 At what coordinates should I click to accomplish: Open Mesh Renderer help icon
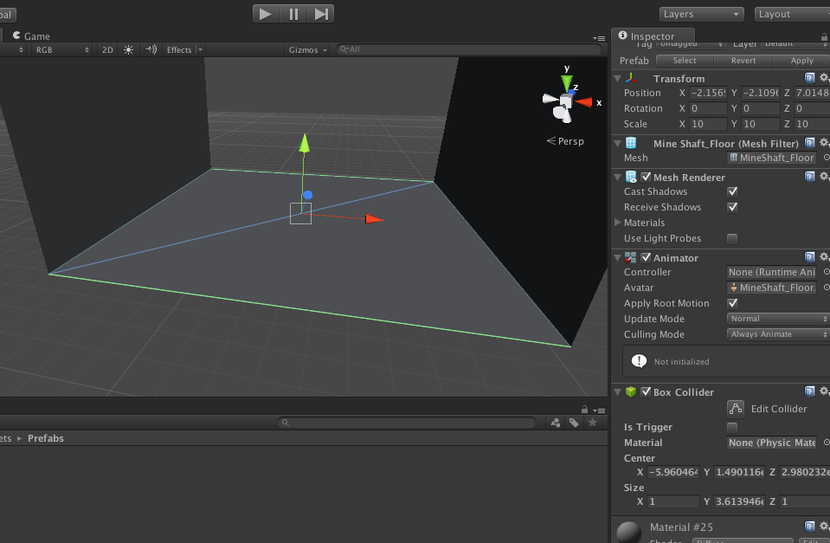[809, 177]
